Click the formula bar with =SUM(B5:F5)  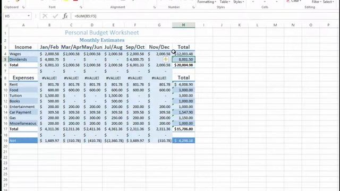tap(204, 16)
